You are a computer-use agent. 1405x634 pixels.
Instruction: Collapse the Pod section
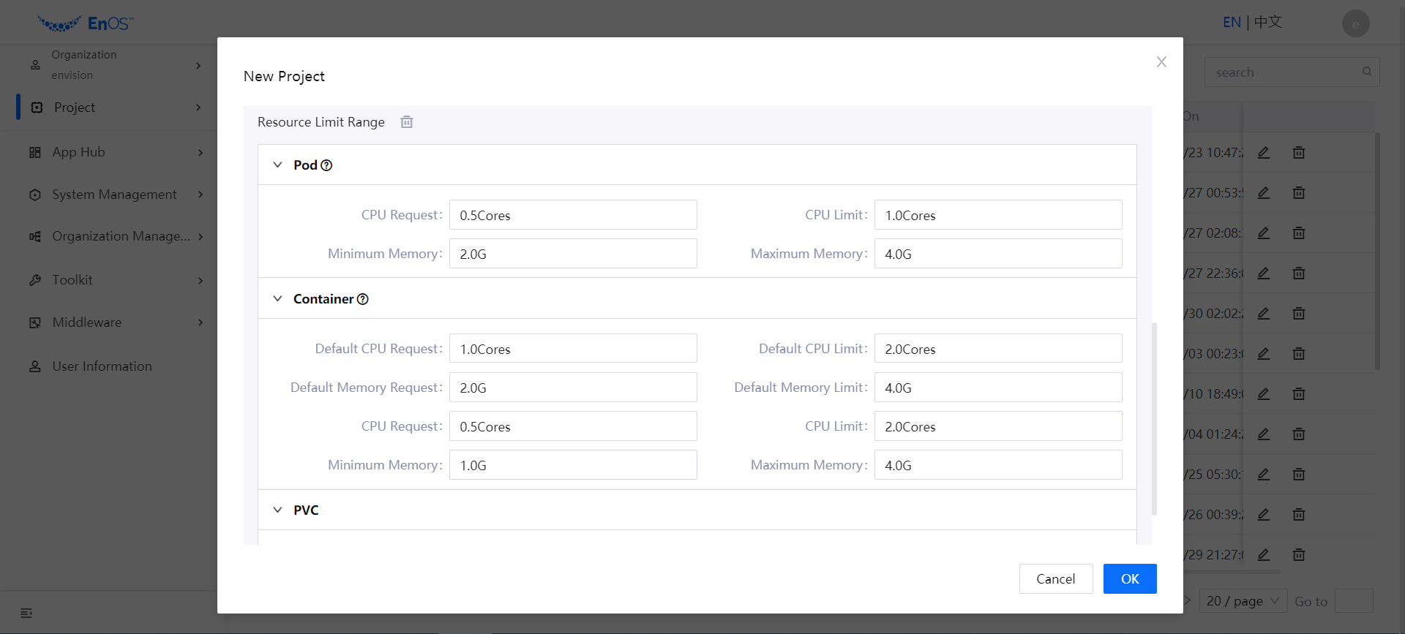coord(278,165)
